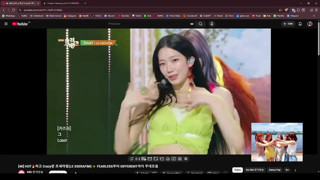Open the Letterboxd bookmark

click(36, 16)
